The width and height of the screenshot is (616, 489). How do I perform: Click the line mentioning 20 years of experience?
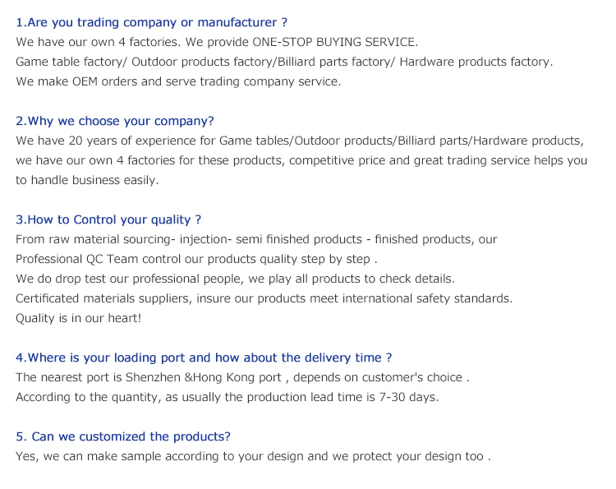(299, 141)
